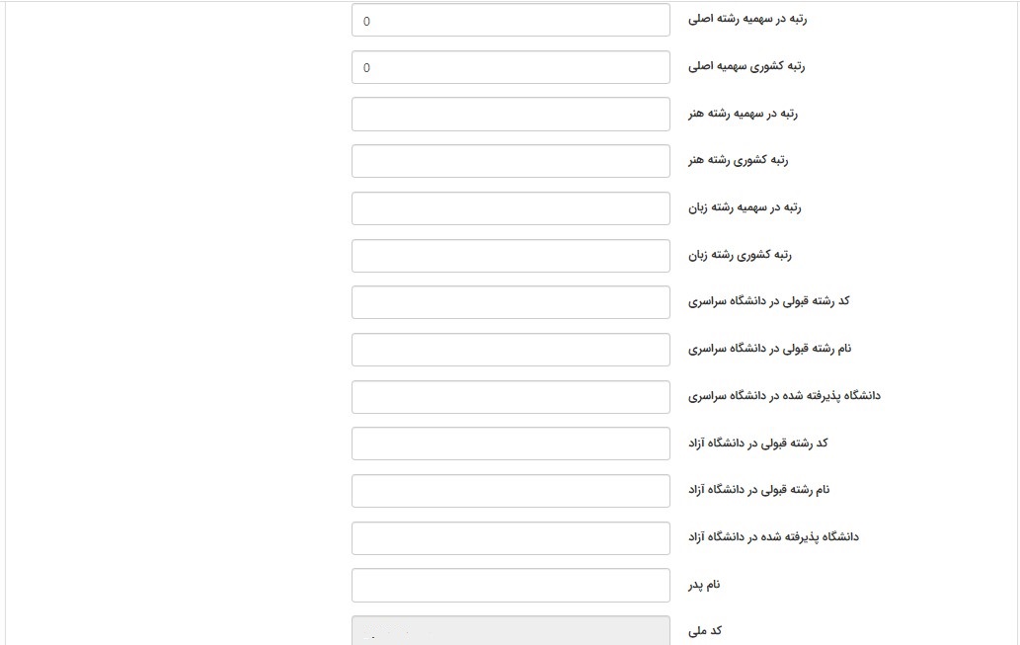Click the رتبه در سهمیه رشته اصلی input field
1020x645 pixels.
(x=510, y=20)
